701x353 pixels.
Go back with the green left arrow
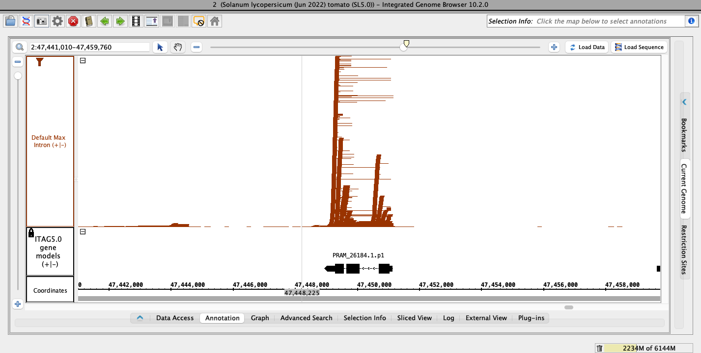tap(105, 21)
